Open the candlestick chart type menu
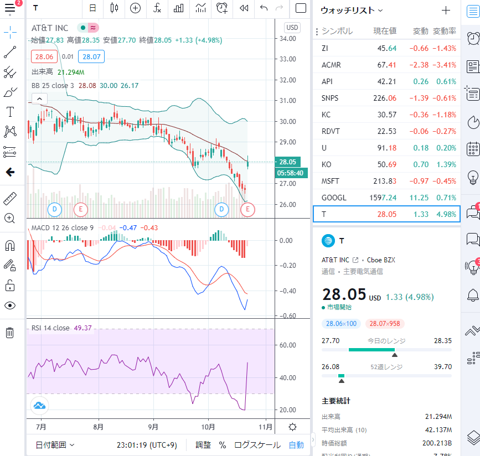Image resolution: width=480 pixels, height=456 pixels. pyautogui.click(x=114, y=8)
